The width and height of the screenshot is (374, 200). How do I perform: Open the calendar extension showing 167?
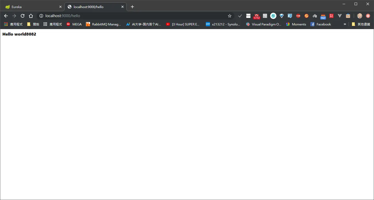coord(323,16)
